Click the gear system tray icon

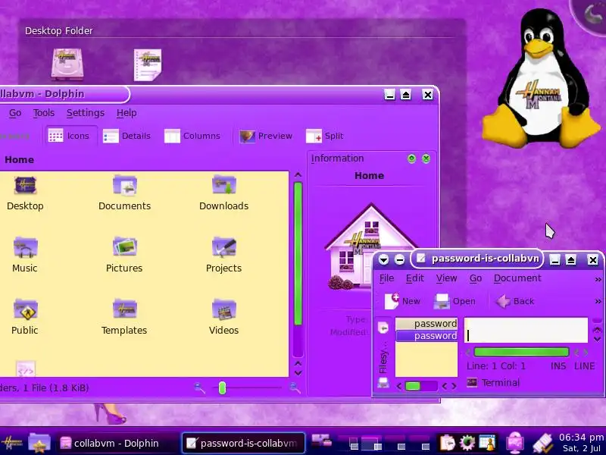(x=467, y=443)
